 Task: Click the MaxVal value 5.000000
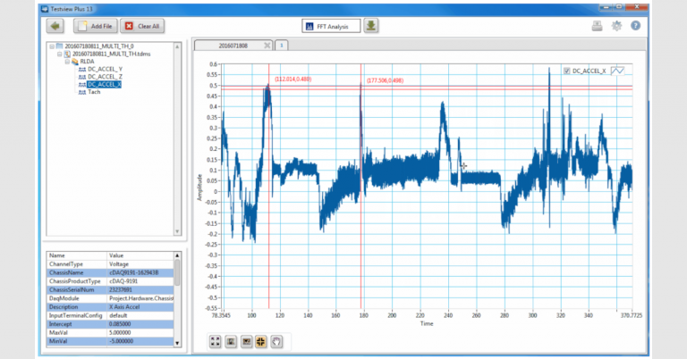coord(120,333)
